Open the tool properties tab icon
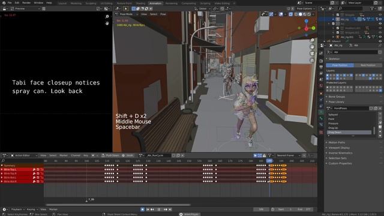 click(x=321, y=53)
